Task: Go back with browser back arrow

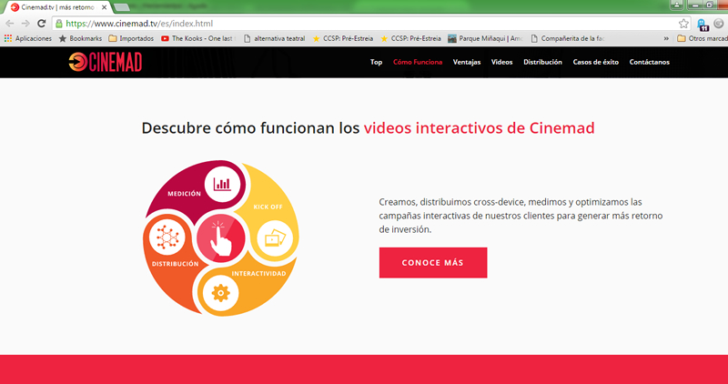Action: coord(10,24)
